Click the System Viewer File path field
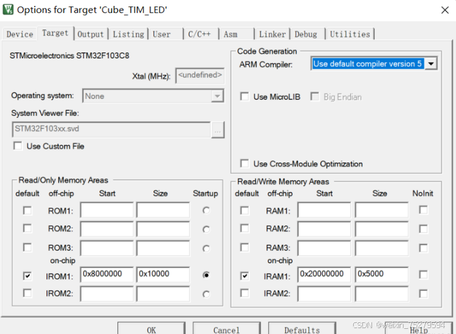456x334 pixels. [112, 130]
